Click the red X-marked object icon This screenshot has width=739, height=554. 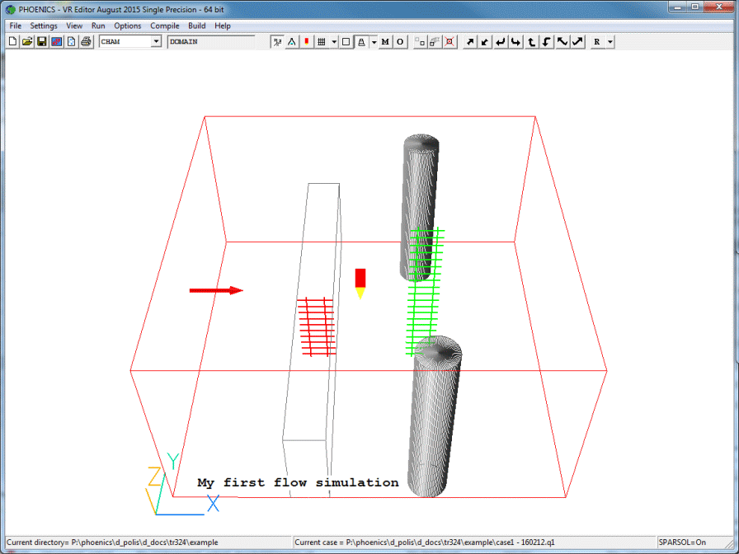point(450,41)
